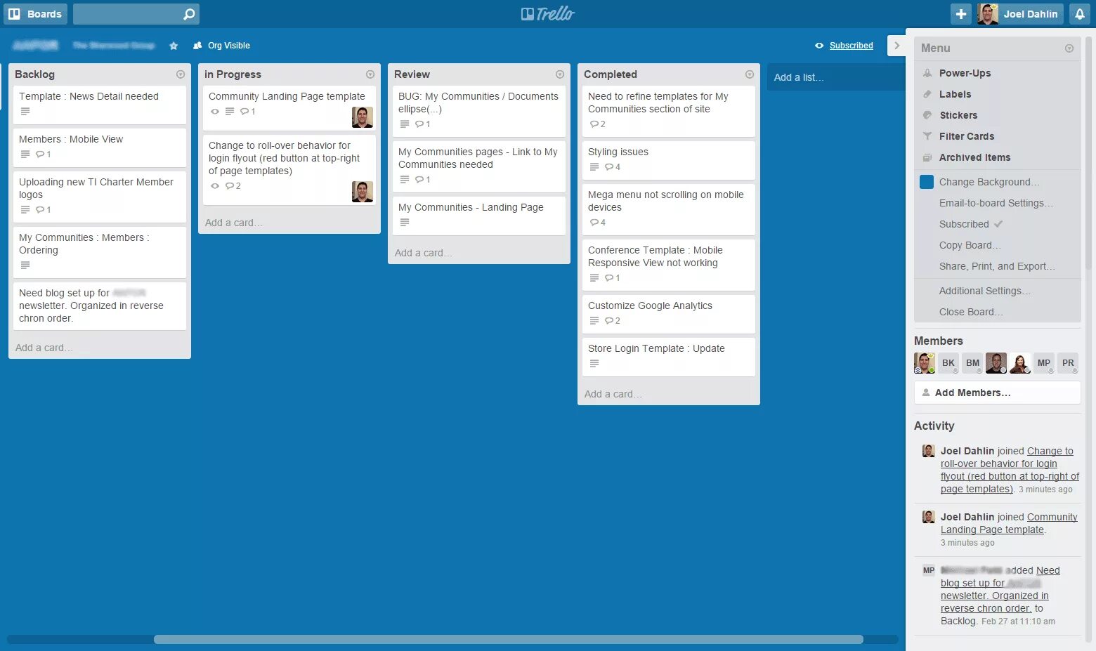Viewport: 1096px width, 651px height.
Task: Click member avatar BM
Action: coord(972,363)
